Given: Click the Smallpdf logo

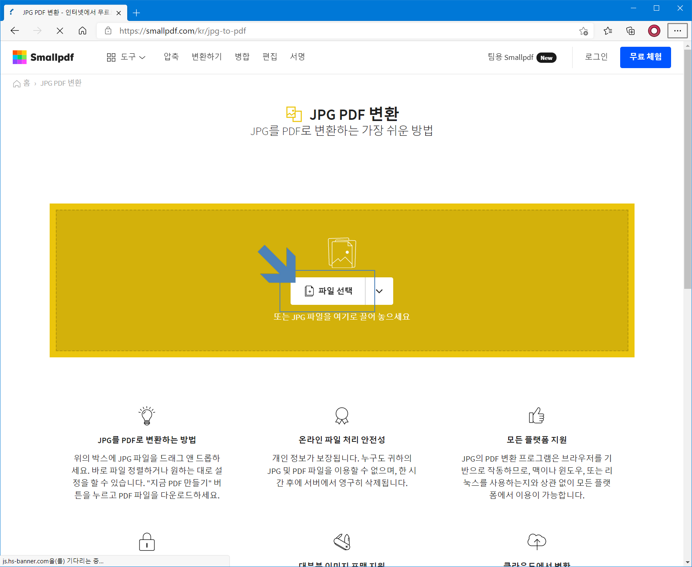Looking at the screenshot, I should coord(44,57).
